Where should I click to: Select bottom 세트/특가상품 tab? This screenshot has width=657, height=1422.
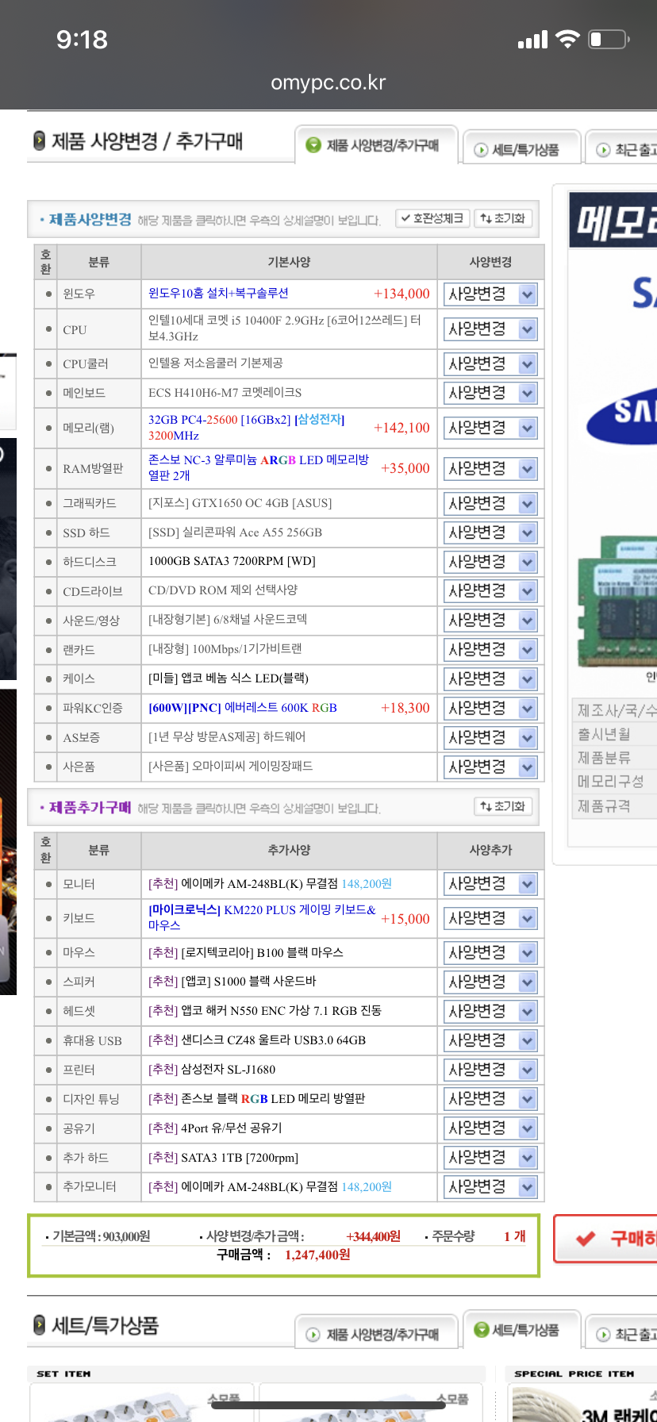coord(521,1330)
